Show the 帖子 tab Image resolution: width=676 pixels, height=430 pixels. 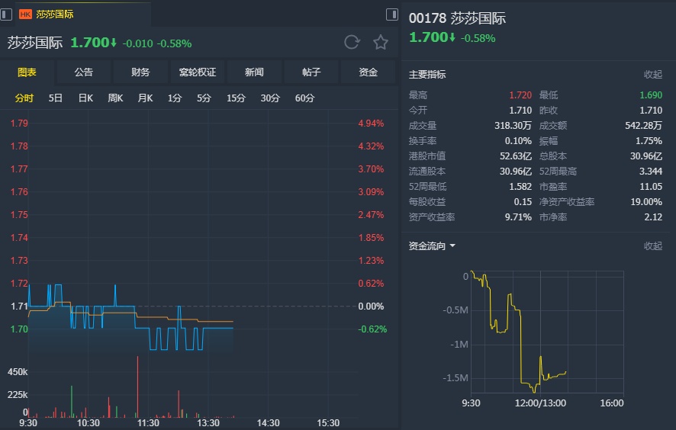311,72
